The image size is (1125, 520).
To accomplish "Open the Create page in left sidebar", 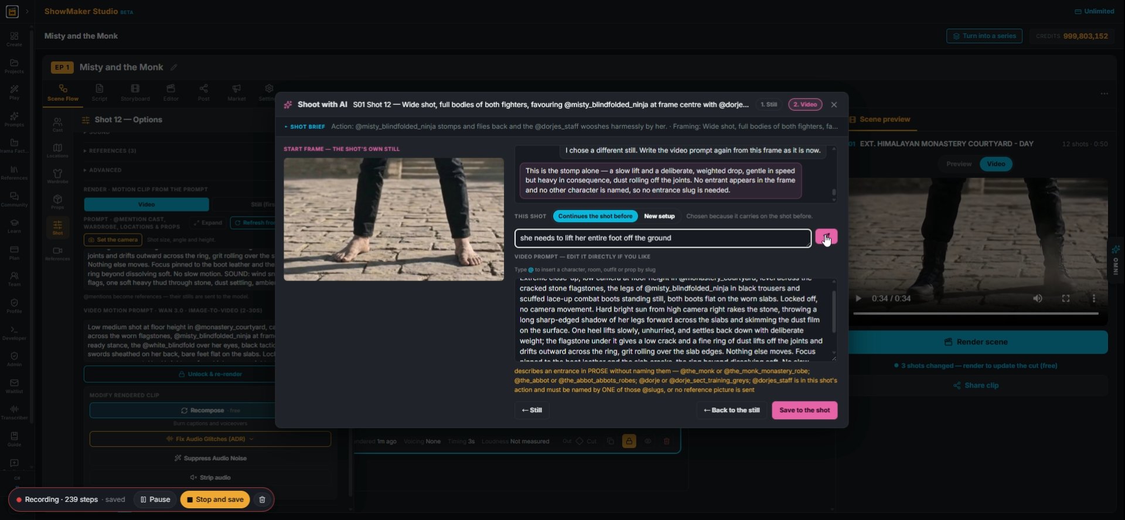I will point(14,39).
